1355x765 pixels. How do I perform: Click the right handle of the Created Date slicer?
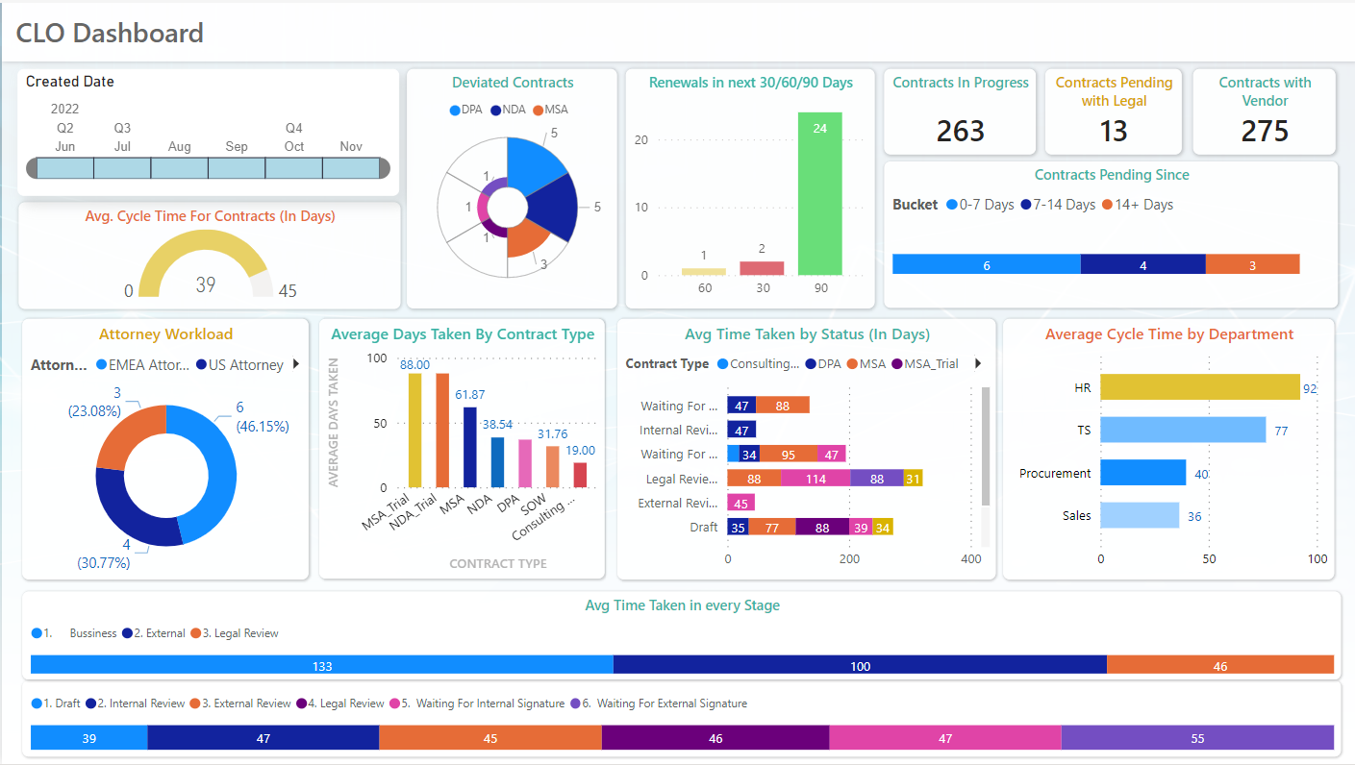[385, 168]
